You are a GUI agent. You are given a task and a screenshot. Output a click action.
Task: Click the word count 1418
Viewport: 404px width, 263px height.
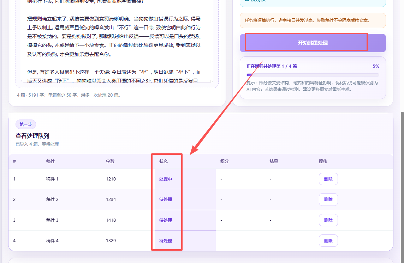pos(111,220)
